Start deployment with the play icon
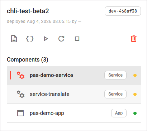 [x=46, y=39]
